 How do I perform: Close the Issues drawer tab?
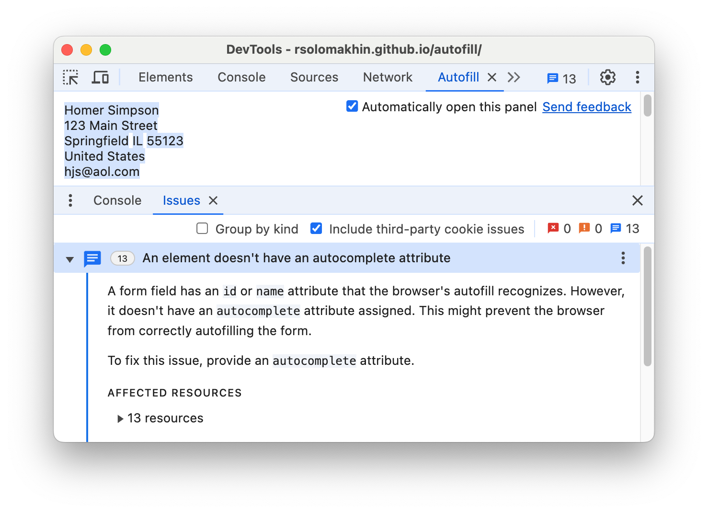point(214,200)
